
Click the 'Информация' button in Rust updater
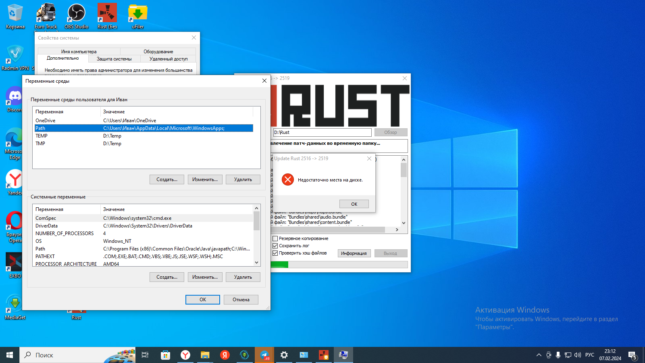coord(354,253)
